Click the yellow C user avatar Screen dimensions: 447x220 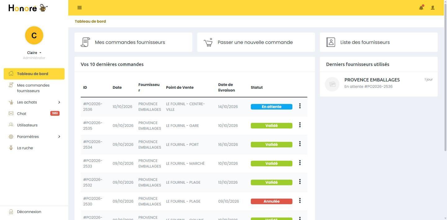click(34, 35)
